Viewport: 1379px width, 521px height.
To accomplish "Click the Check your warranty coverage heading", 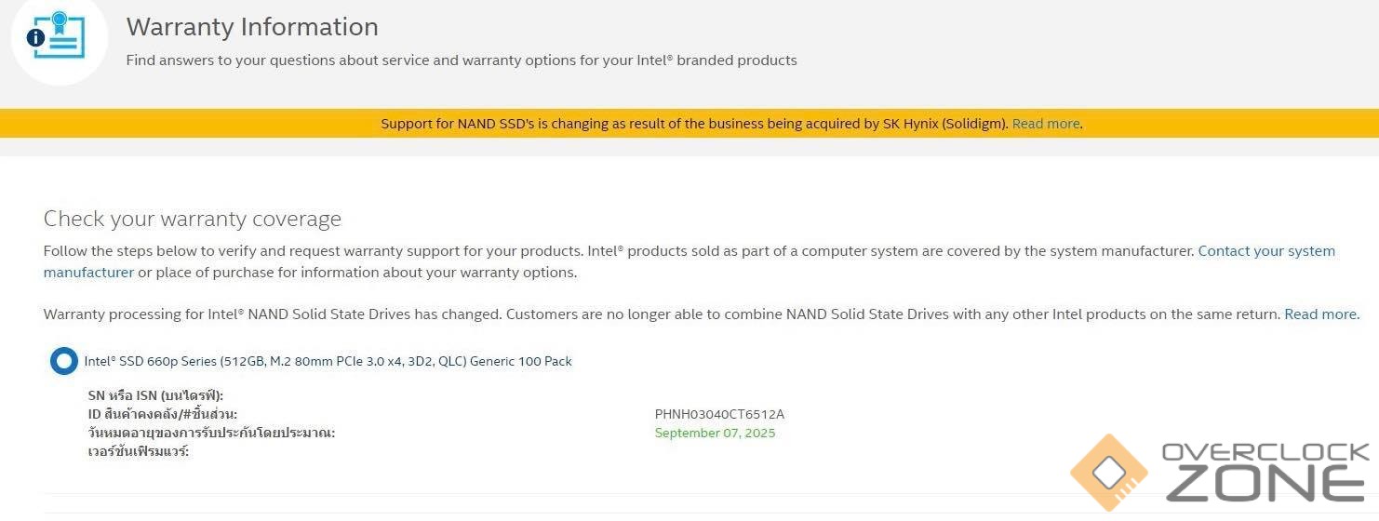I will 193,219.
